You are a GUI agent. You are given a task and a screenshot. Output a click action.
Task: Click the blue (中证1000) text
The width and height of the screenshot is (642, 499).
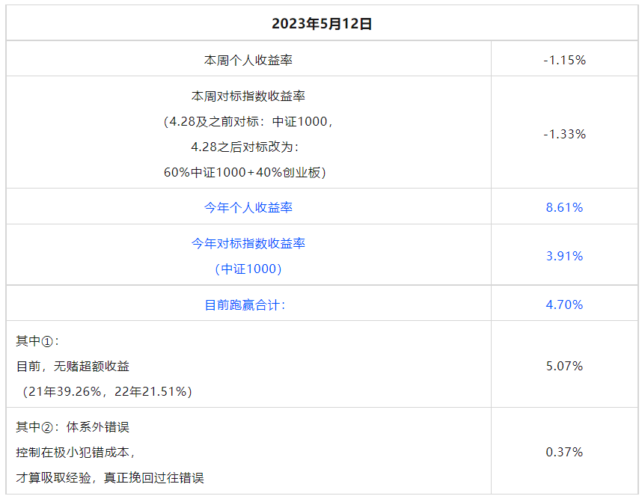[x=248, y=269]
